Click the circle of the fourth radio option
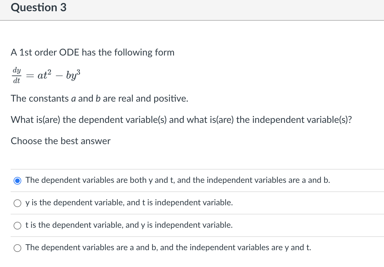 17,248
